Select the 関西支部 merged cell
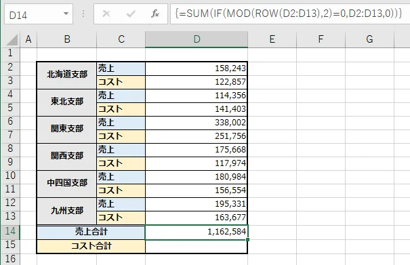The image size is (410, 265). click(x=67, y=157)
